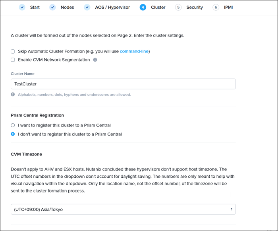This screenshot has width=278, height=231.
Task: Click info icon beside CVM Network Segmentation
Action: tap(95, 60)
